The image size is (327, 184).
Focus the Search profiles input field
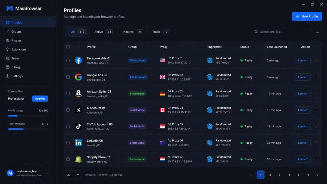pos(281,32)
